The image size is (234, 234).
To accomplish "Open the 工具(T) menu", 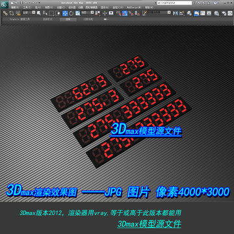I will point(27,7).
